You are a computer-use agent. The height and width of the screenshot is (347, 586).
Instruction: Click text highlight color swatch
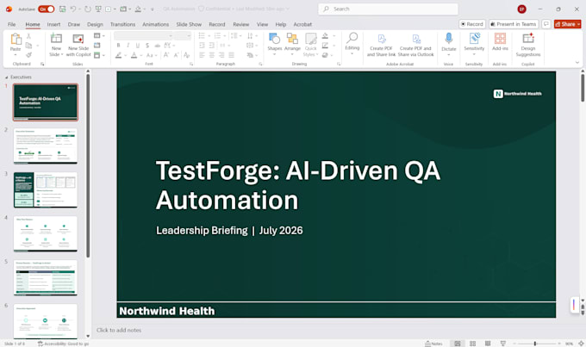point(118,55)
